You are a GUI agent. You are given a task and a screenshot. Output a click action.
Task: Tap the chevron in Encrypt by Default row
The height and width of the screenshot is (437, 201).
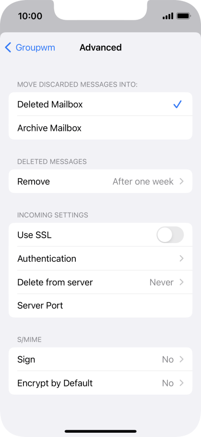[181, 383]
